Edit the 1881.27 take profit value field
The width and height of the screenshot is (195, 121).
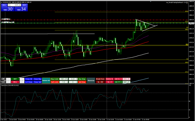[126, 82]
